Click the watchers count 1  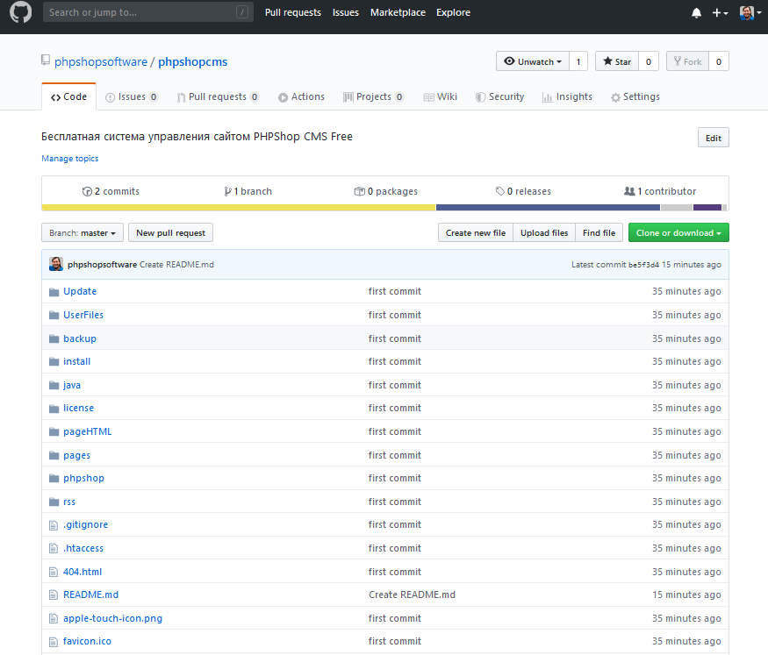(578, 61)
